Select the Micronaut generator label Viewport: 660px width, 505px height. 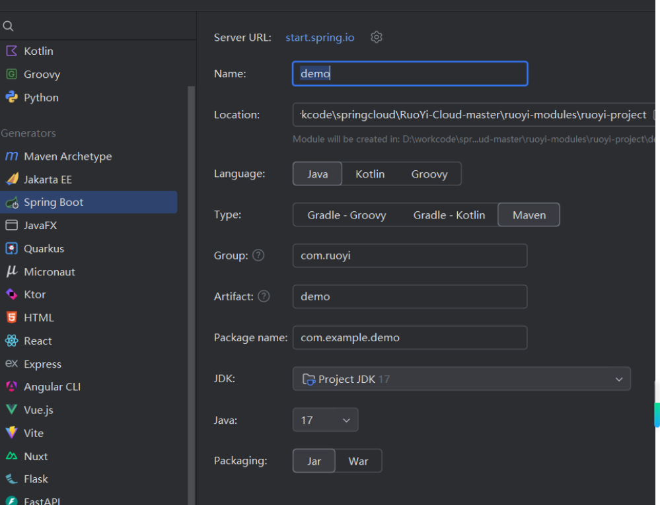[x=50, y=271]
